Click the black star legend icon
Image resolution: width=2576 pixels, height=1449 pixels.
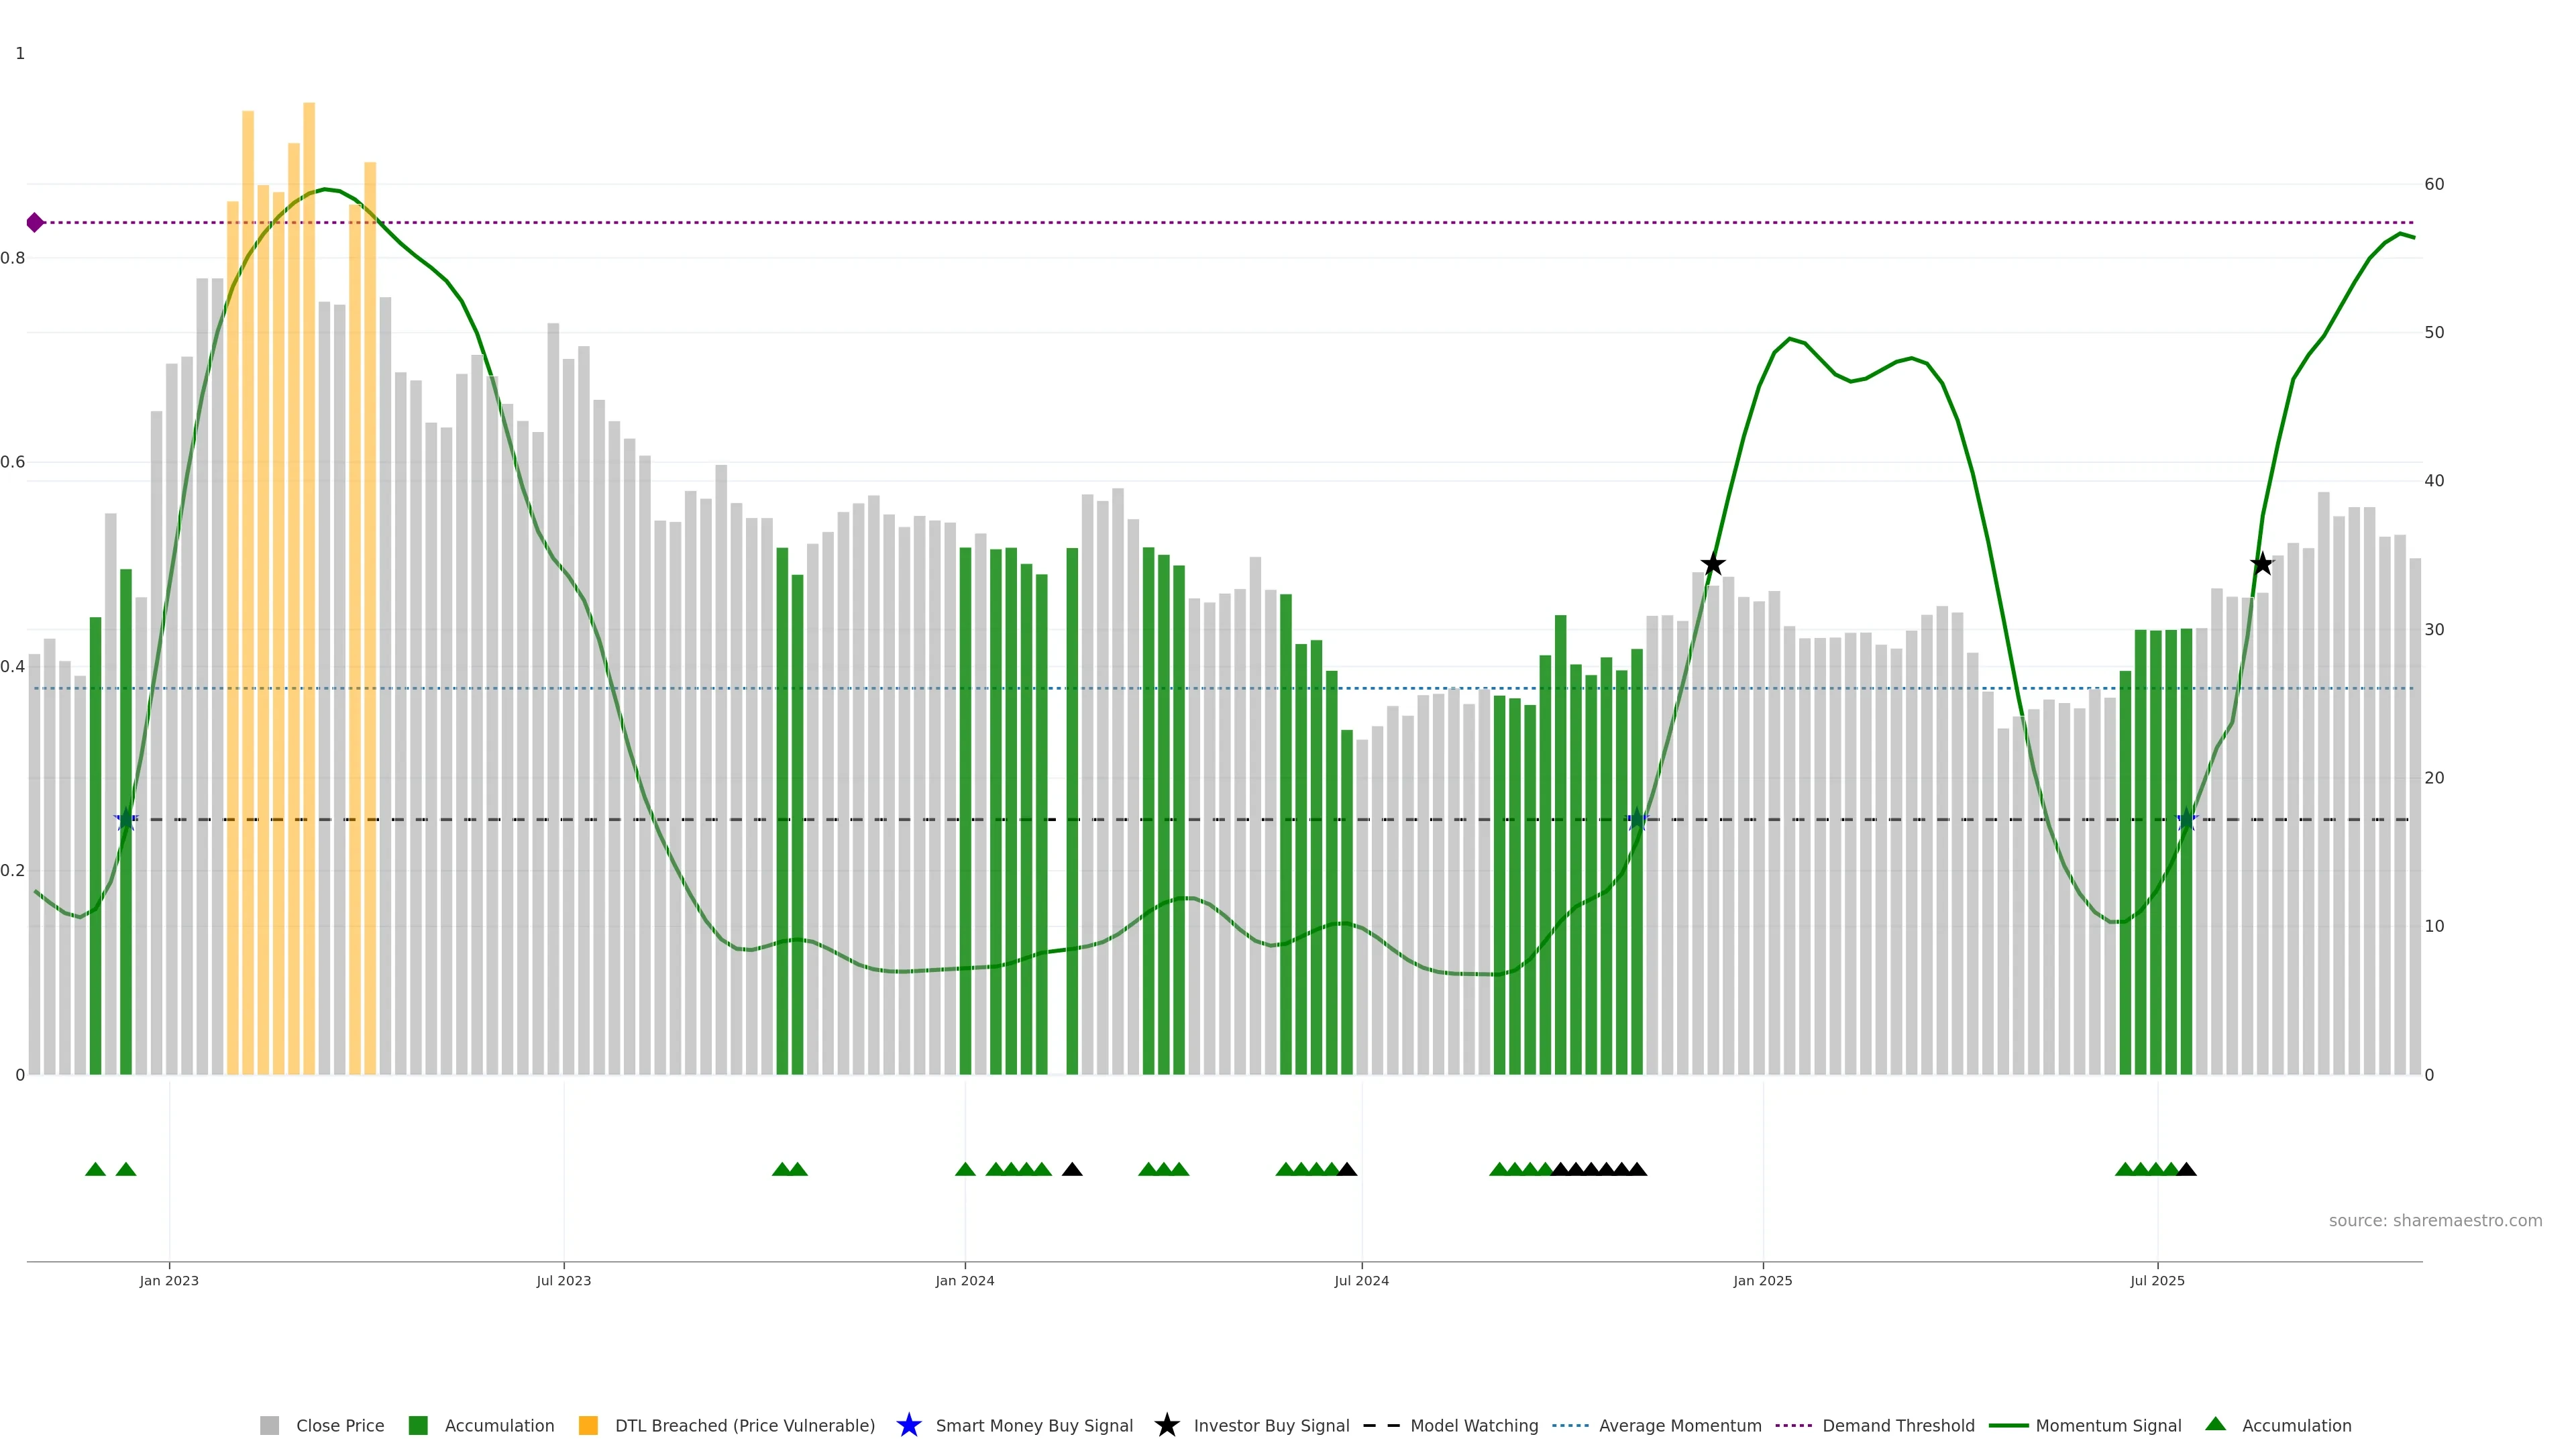pos(1167,1425)
